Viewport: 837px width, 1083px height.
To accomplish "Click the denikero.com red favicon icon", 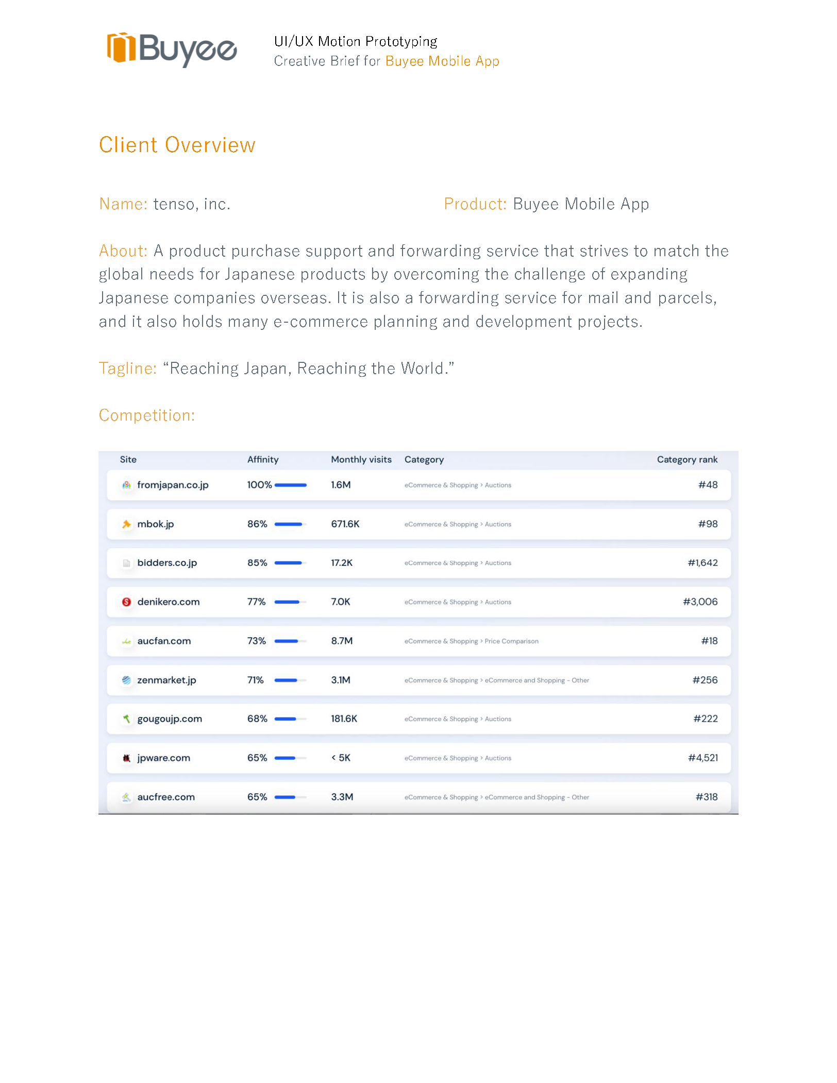I will [x=126, y=602].
